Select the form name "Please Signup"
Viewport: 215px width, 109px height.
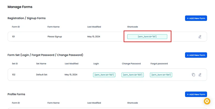tap(55, 37)
